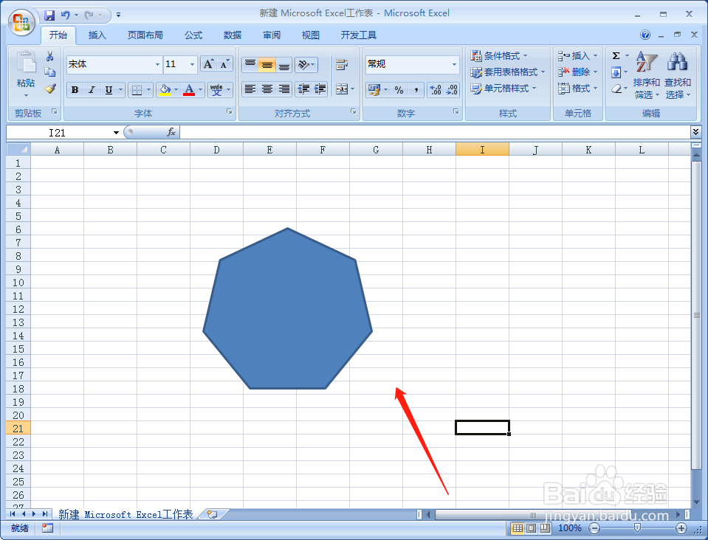Switch to the 插入 ribbon tab
Screen dimensions: 708x540
pos(97,35)
